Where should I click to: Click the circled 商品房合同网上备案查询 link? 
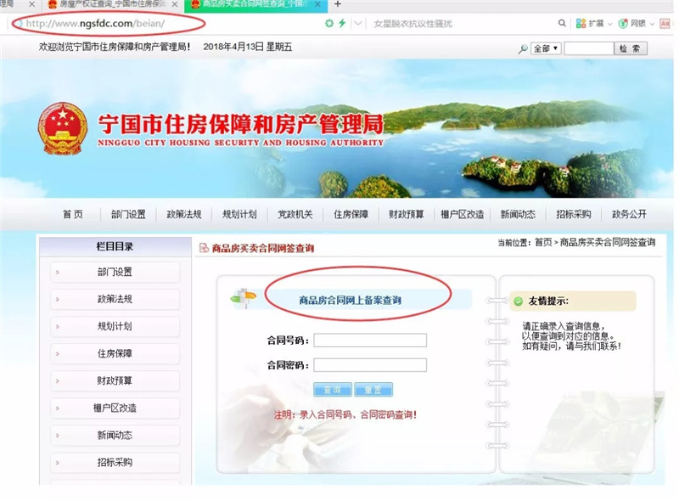tap(351, 300)
